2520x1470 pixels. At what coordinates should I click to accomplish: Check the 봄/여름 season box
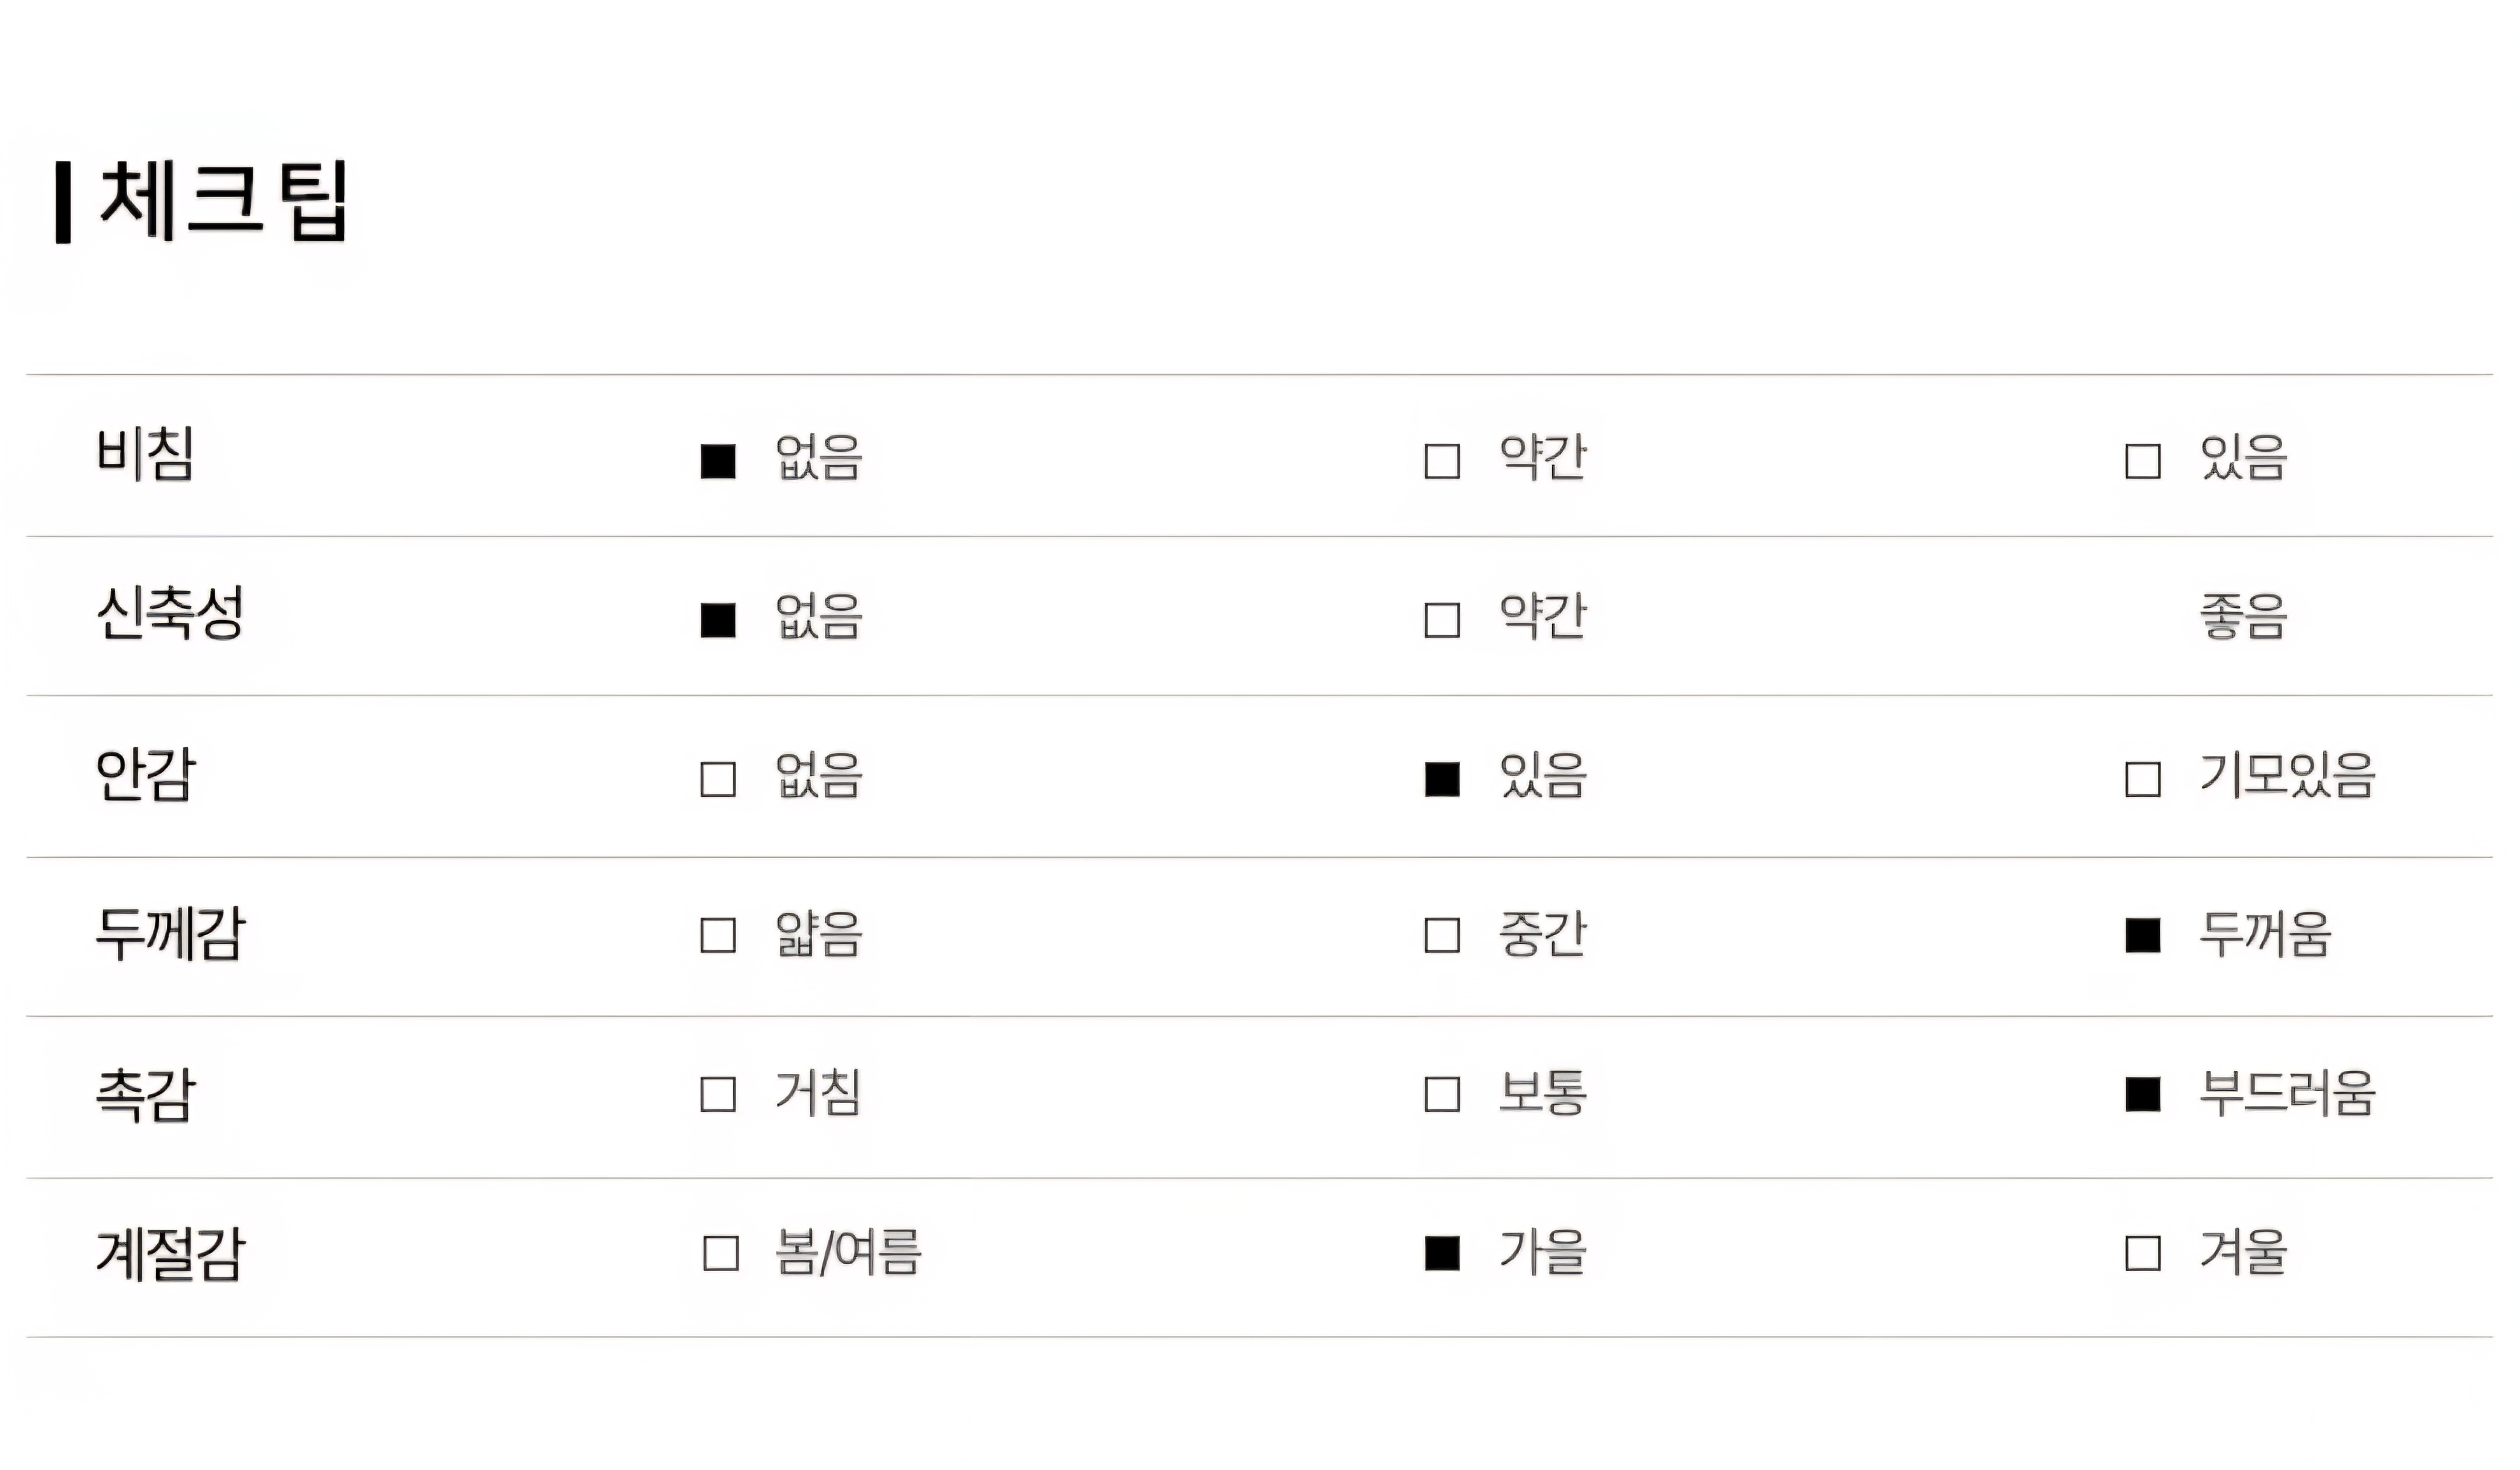click(721, 1253)
